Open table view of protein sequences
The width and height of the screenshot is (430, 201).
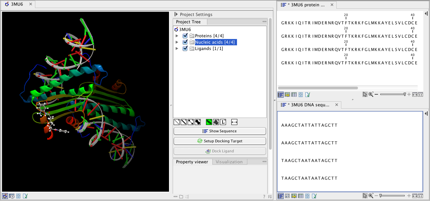[x=294, y=94]
